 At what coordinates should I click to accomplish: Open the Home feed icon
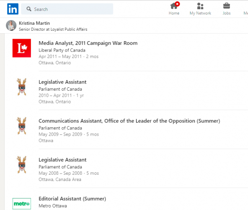(174, 6)
